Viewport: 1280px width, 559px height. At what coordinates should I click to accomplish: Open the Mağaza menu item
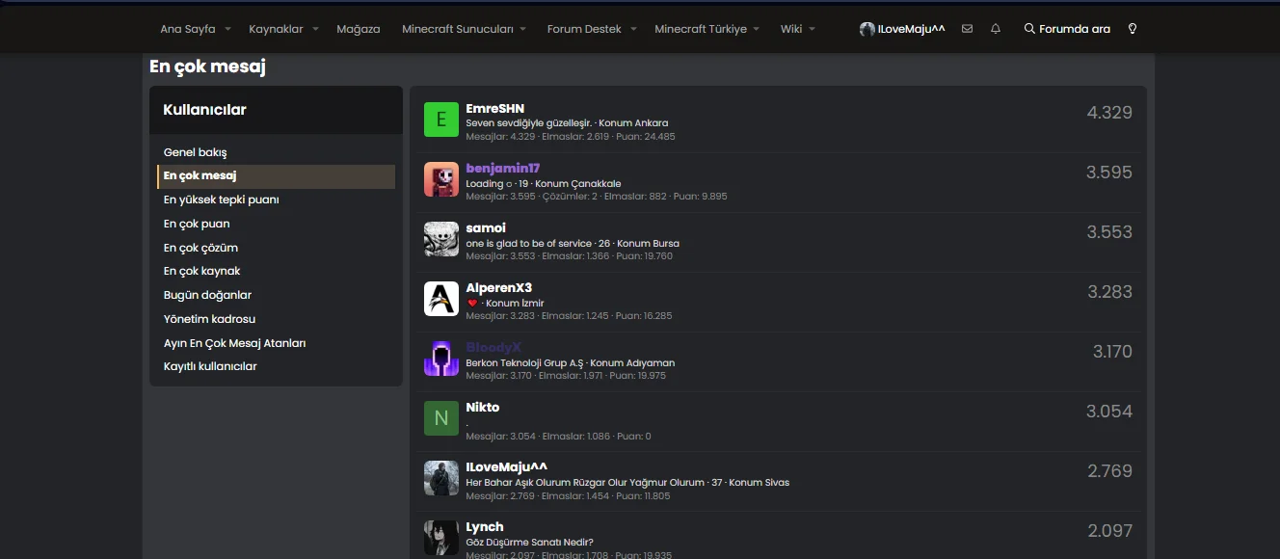point(359,29)
